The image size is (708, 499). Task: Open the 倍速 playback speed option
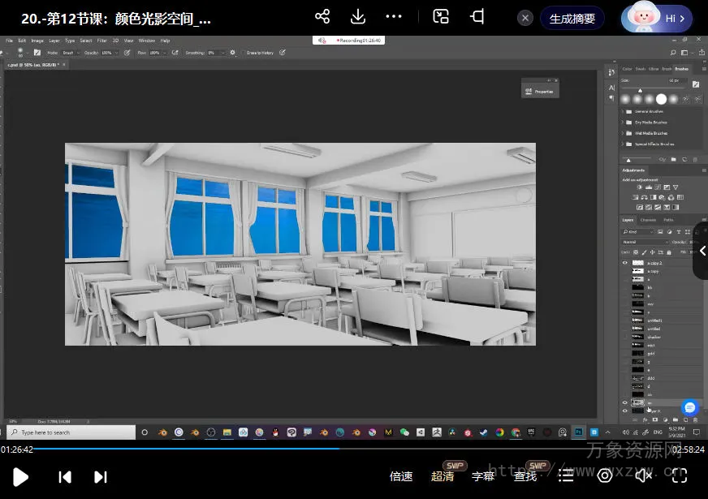(401, 476)
